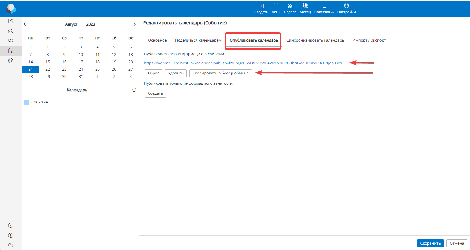Select date 21 in mini calendar
This screenshot has width=470, height=250.
coord(31,69)
